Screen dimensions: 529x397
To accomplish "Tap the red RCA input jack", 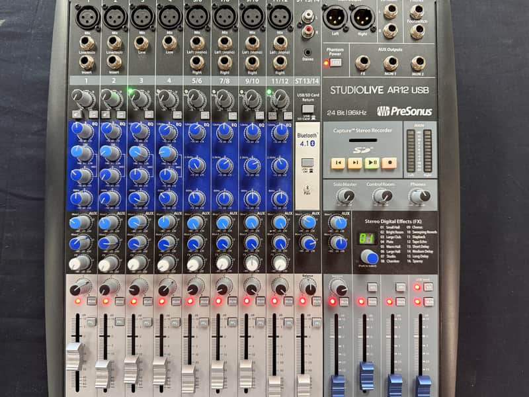I will pyautogui.click(x=307, y=31).
